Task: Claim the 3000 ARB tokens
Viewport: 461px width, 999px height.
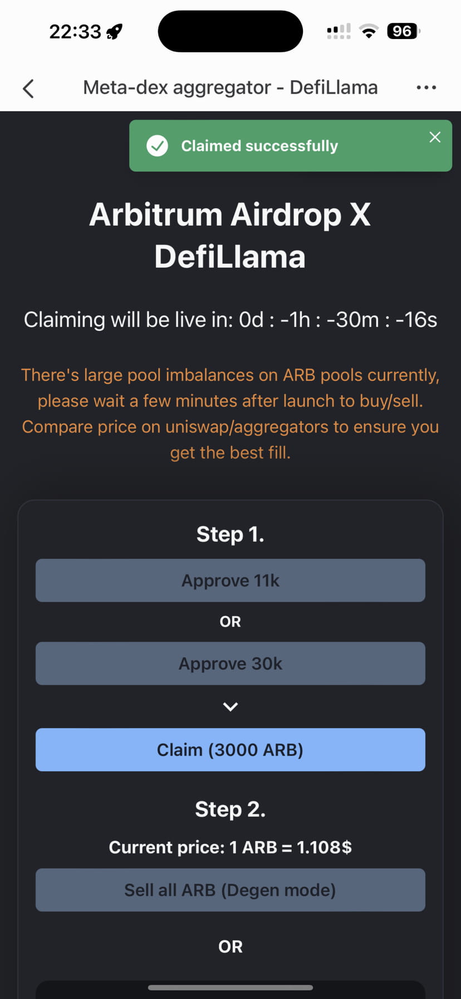Action: (230, 750)
